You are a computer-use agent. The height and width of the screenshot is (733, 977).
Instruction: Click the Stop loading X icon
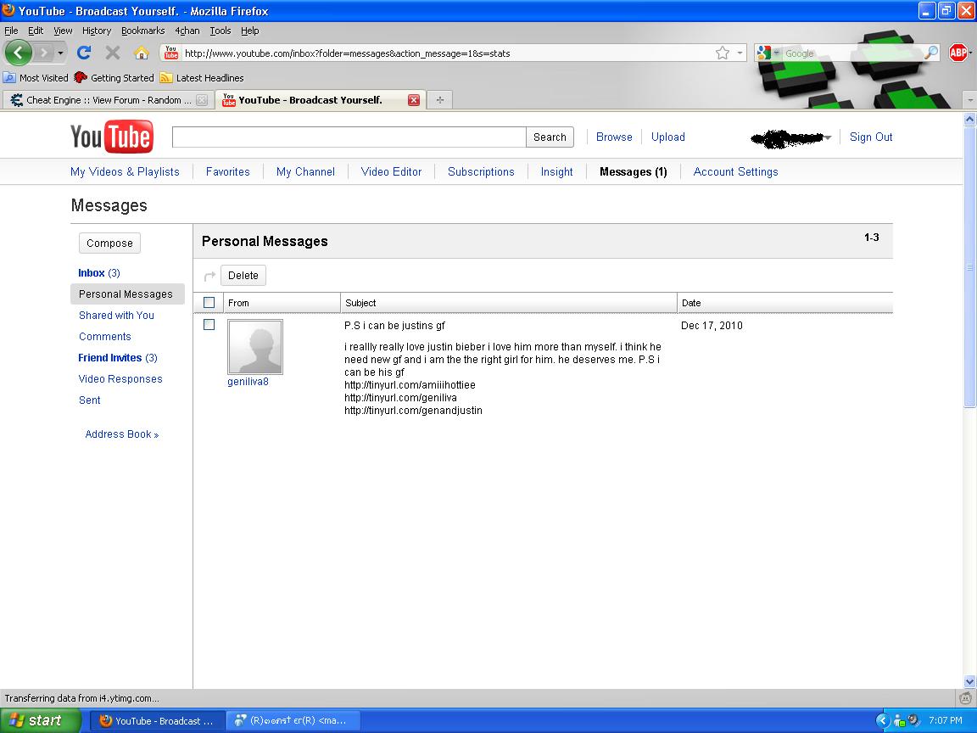(113, 53)
